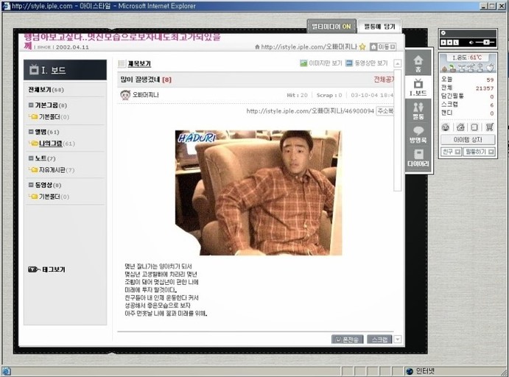Screen dimensions: 509x377
Task: Toggle the 멀티미디어 ON switch
Action: tap(331, 27)
